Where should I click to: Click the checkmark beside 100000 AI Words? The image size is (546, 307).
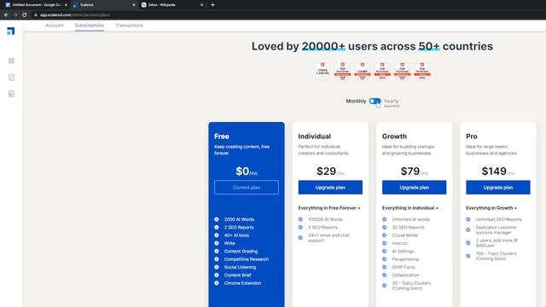point(300,219)
